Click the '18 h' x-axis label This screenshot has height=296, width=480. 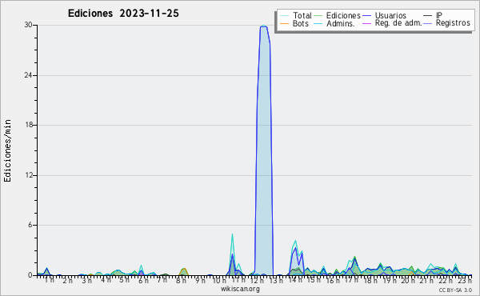[370, 280]
